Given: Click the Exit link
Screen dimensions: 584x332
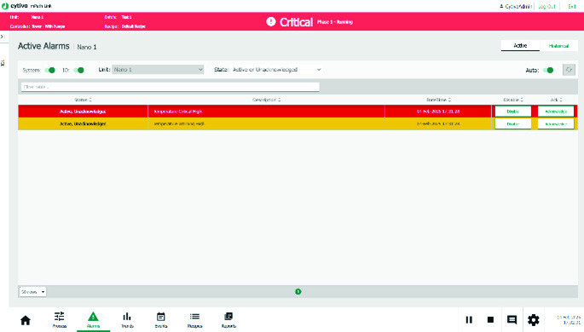Looking at the screenshot, I should pyautogui.click(x=572, y=6).
